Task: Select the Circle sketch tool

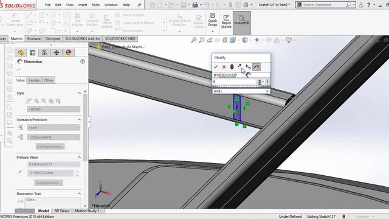Action: point(41,15)
